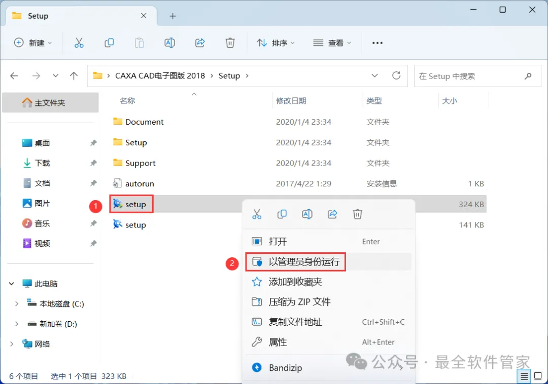The height and width of the screenshot is (384, 548).
Task: Switch to large thumbnails view in the status bar
Action: tap(538, 376)
